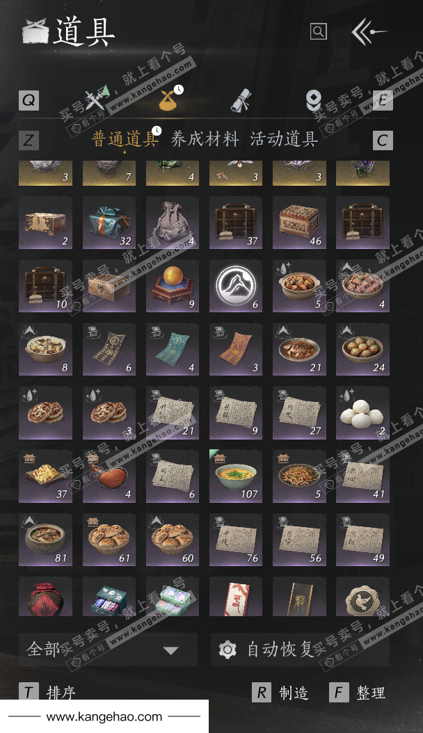Viewport: 423px width, 733px height.
Task: Select the coins currency category icon
Action: (313, 99)
